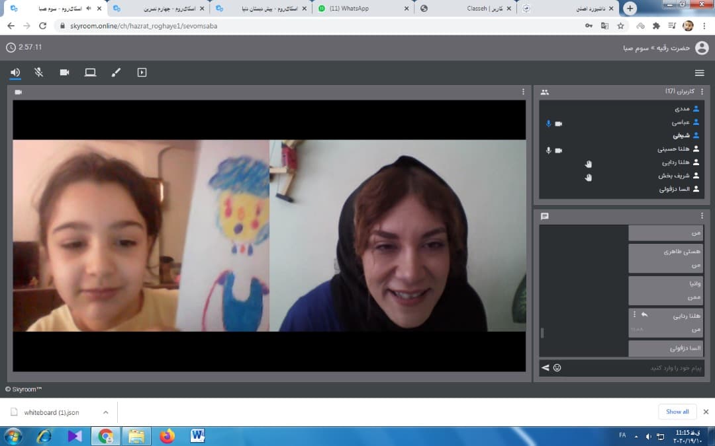Viewport: 715px width, 446px height.
Task: Click the raised hand icon next to شریف بخش
Action: click(589, 176)
